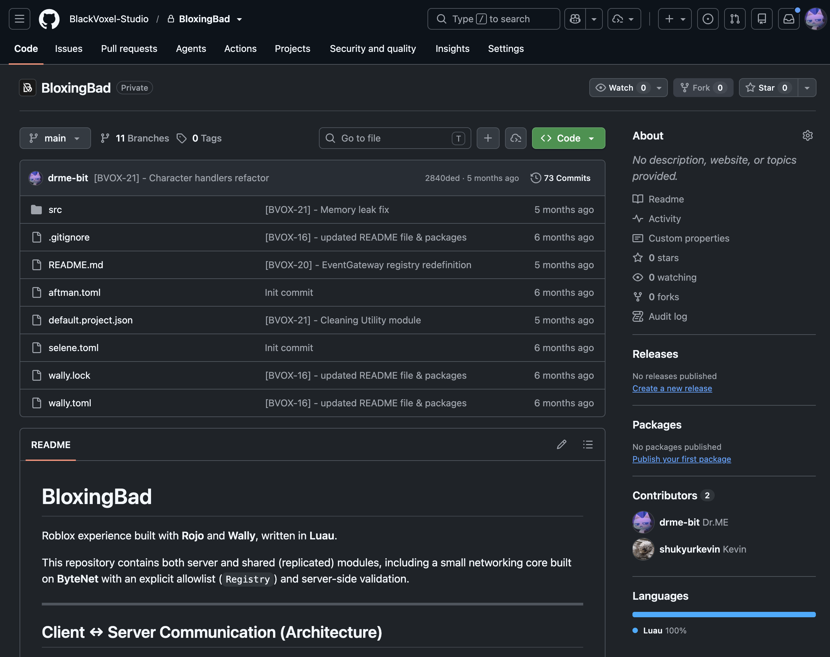The width and height of the screenshot is (830, 657).
Task: Open the src folder
Action: (55, 210)
